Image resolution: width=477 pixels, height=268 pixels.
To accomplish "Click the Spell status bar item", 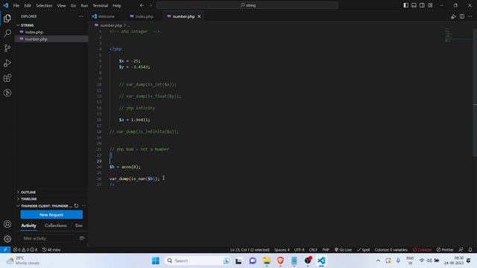I will [363, 250].
